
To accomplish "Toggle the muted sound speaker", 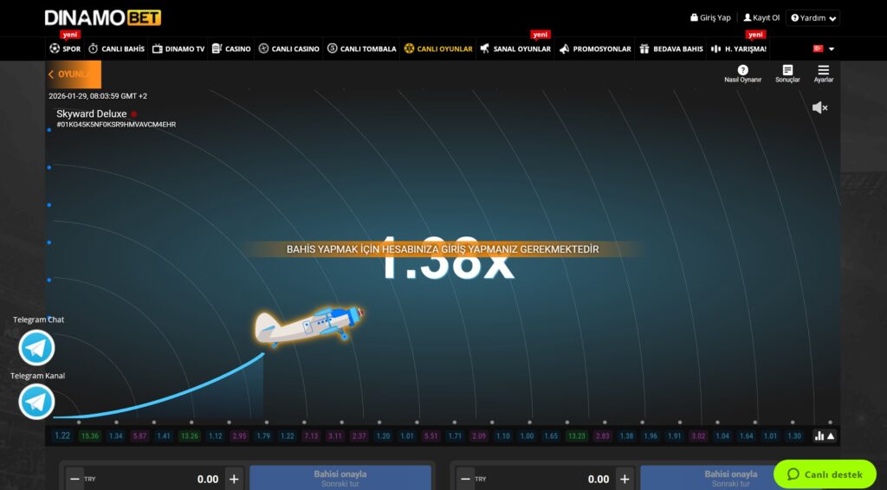I will click(x=819, y=107).
